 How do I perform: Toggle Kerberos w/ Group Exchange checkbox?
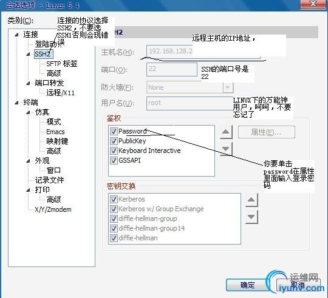[x=114, y=209]
